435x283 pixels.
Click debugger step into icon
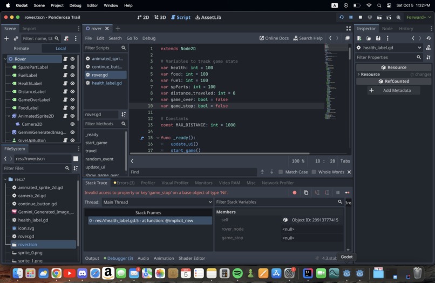click(x=317, y=192)
